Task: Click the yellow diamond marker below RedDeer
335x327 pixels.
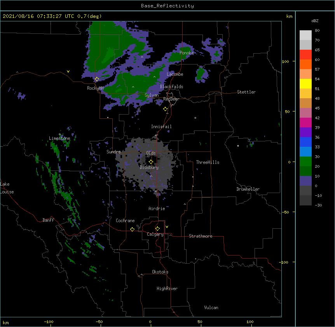Action: (165, 109)
